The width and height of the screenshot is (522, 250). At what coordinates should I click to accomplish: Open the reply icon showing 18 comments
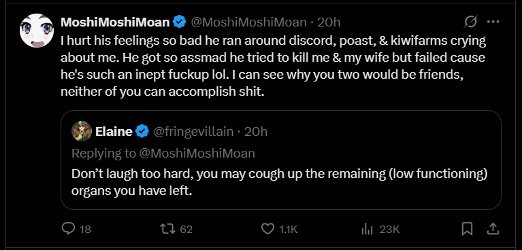[69, 229]
